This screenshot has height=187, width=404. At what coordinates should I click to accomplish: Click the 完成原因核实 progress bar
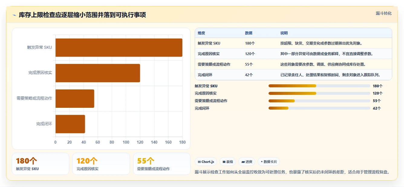(x=319, y=93)
